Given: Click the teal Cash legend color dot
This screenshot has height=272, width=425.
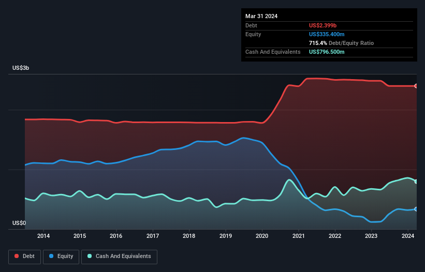Looking at the screenshot, I should (x=90, y=256).
